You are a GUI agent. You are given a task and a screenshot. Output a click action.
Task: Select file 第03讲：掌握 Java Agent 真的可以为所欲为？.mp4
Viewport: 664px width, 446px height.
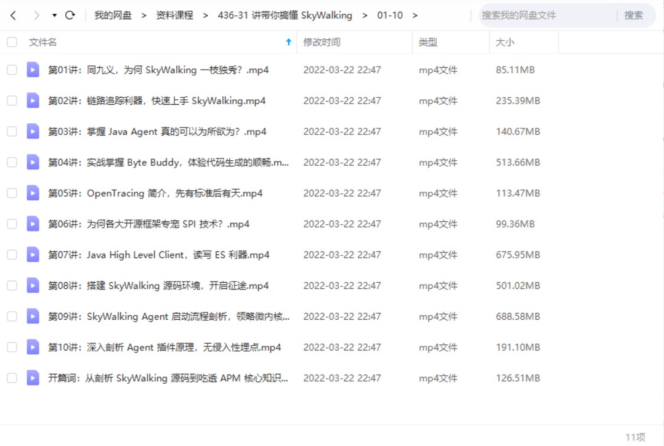click(x=157, y=132)
